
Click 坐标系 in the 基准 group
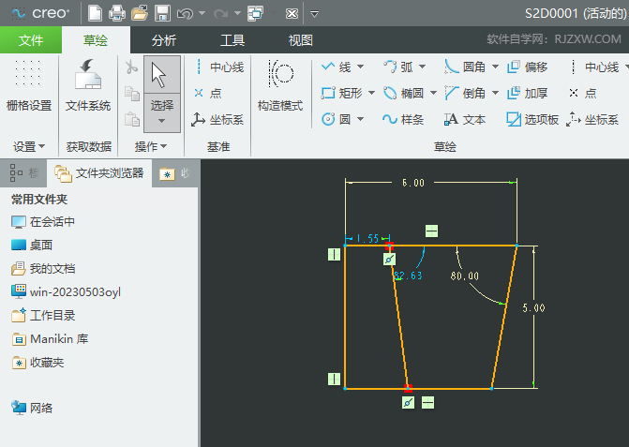pyautogui.click(x=217, y=119)
